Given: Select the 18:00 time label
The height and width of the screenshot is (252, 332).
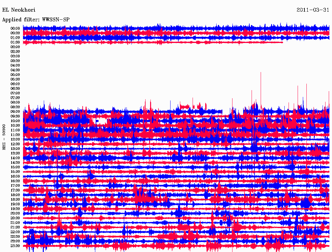Looking at the screenshot, I should [x=15, y=195].
